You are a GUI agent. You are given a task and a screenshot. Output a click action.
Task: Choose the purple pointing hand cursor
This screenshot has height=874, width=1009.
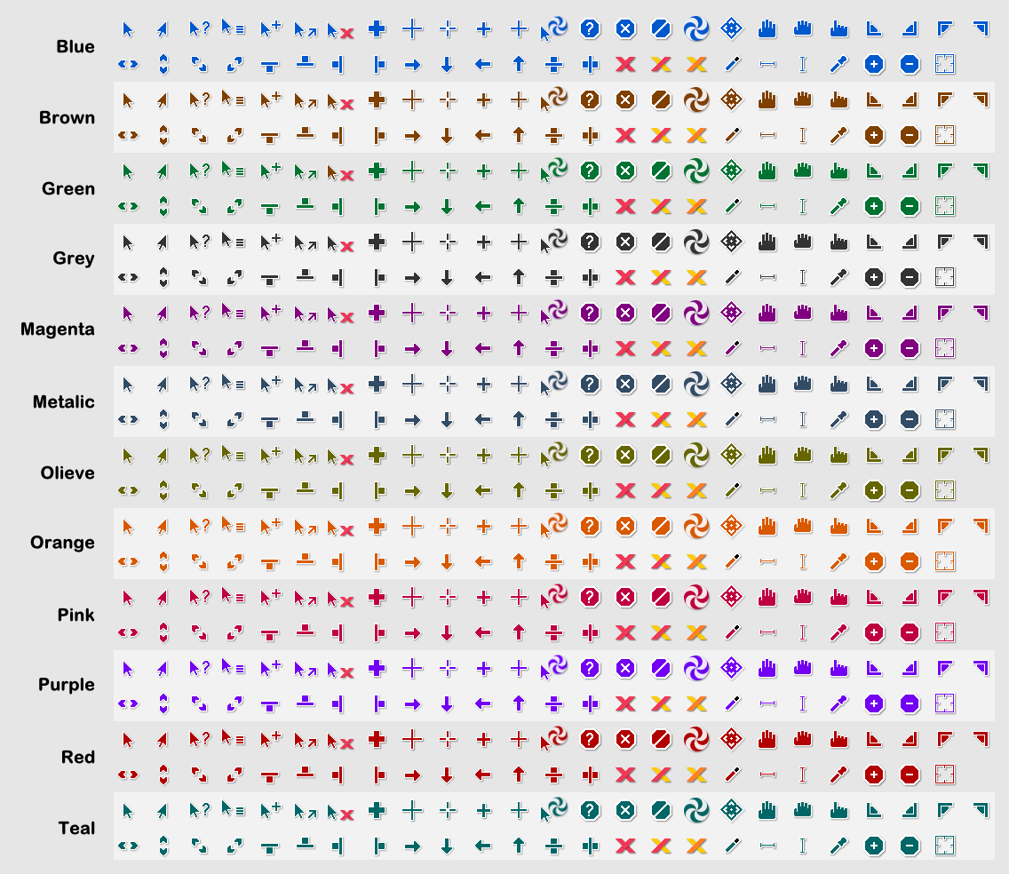pos(838,669)
